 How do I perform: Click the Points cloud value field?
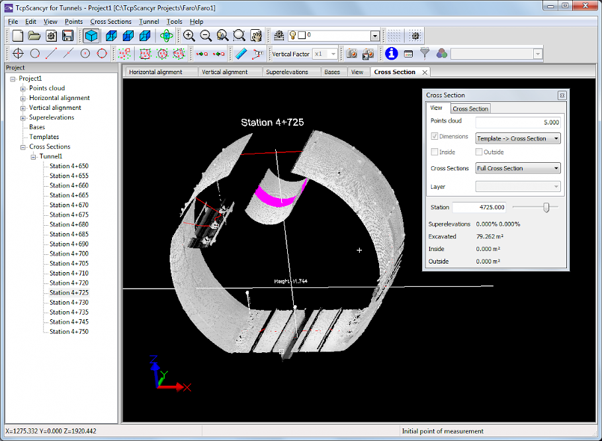tap(518, 122)
